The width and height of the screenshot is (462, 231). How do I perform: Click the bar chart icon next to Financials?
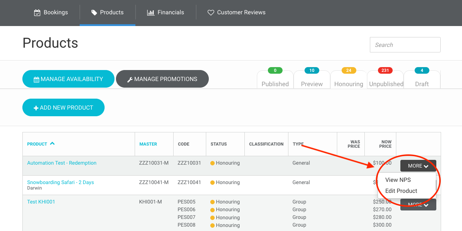pos(151,12)
